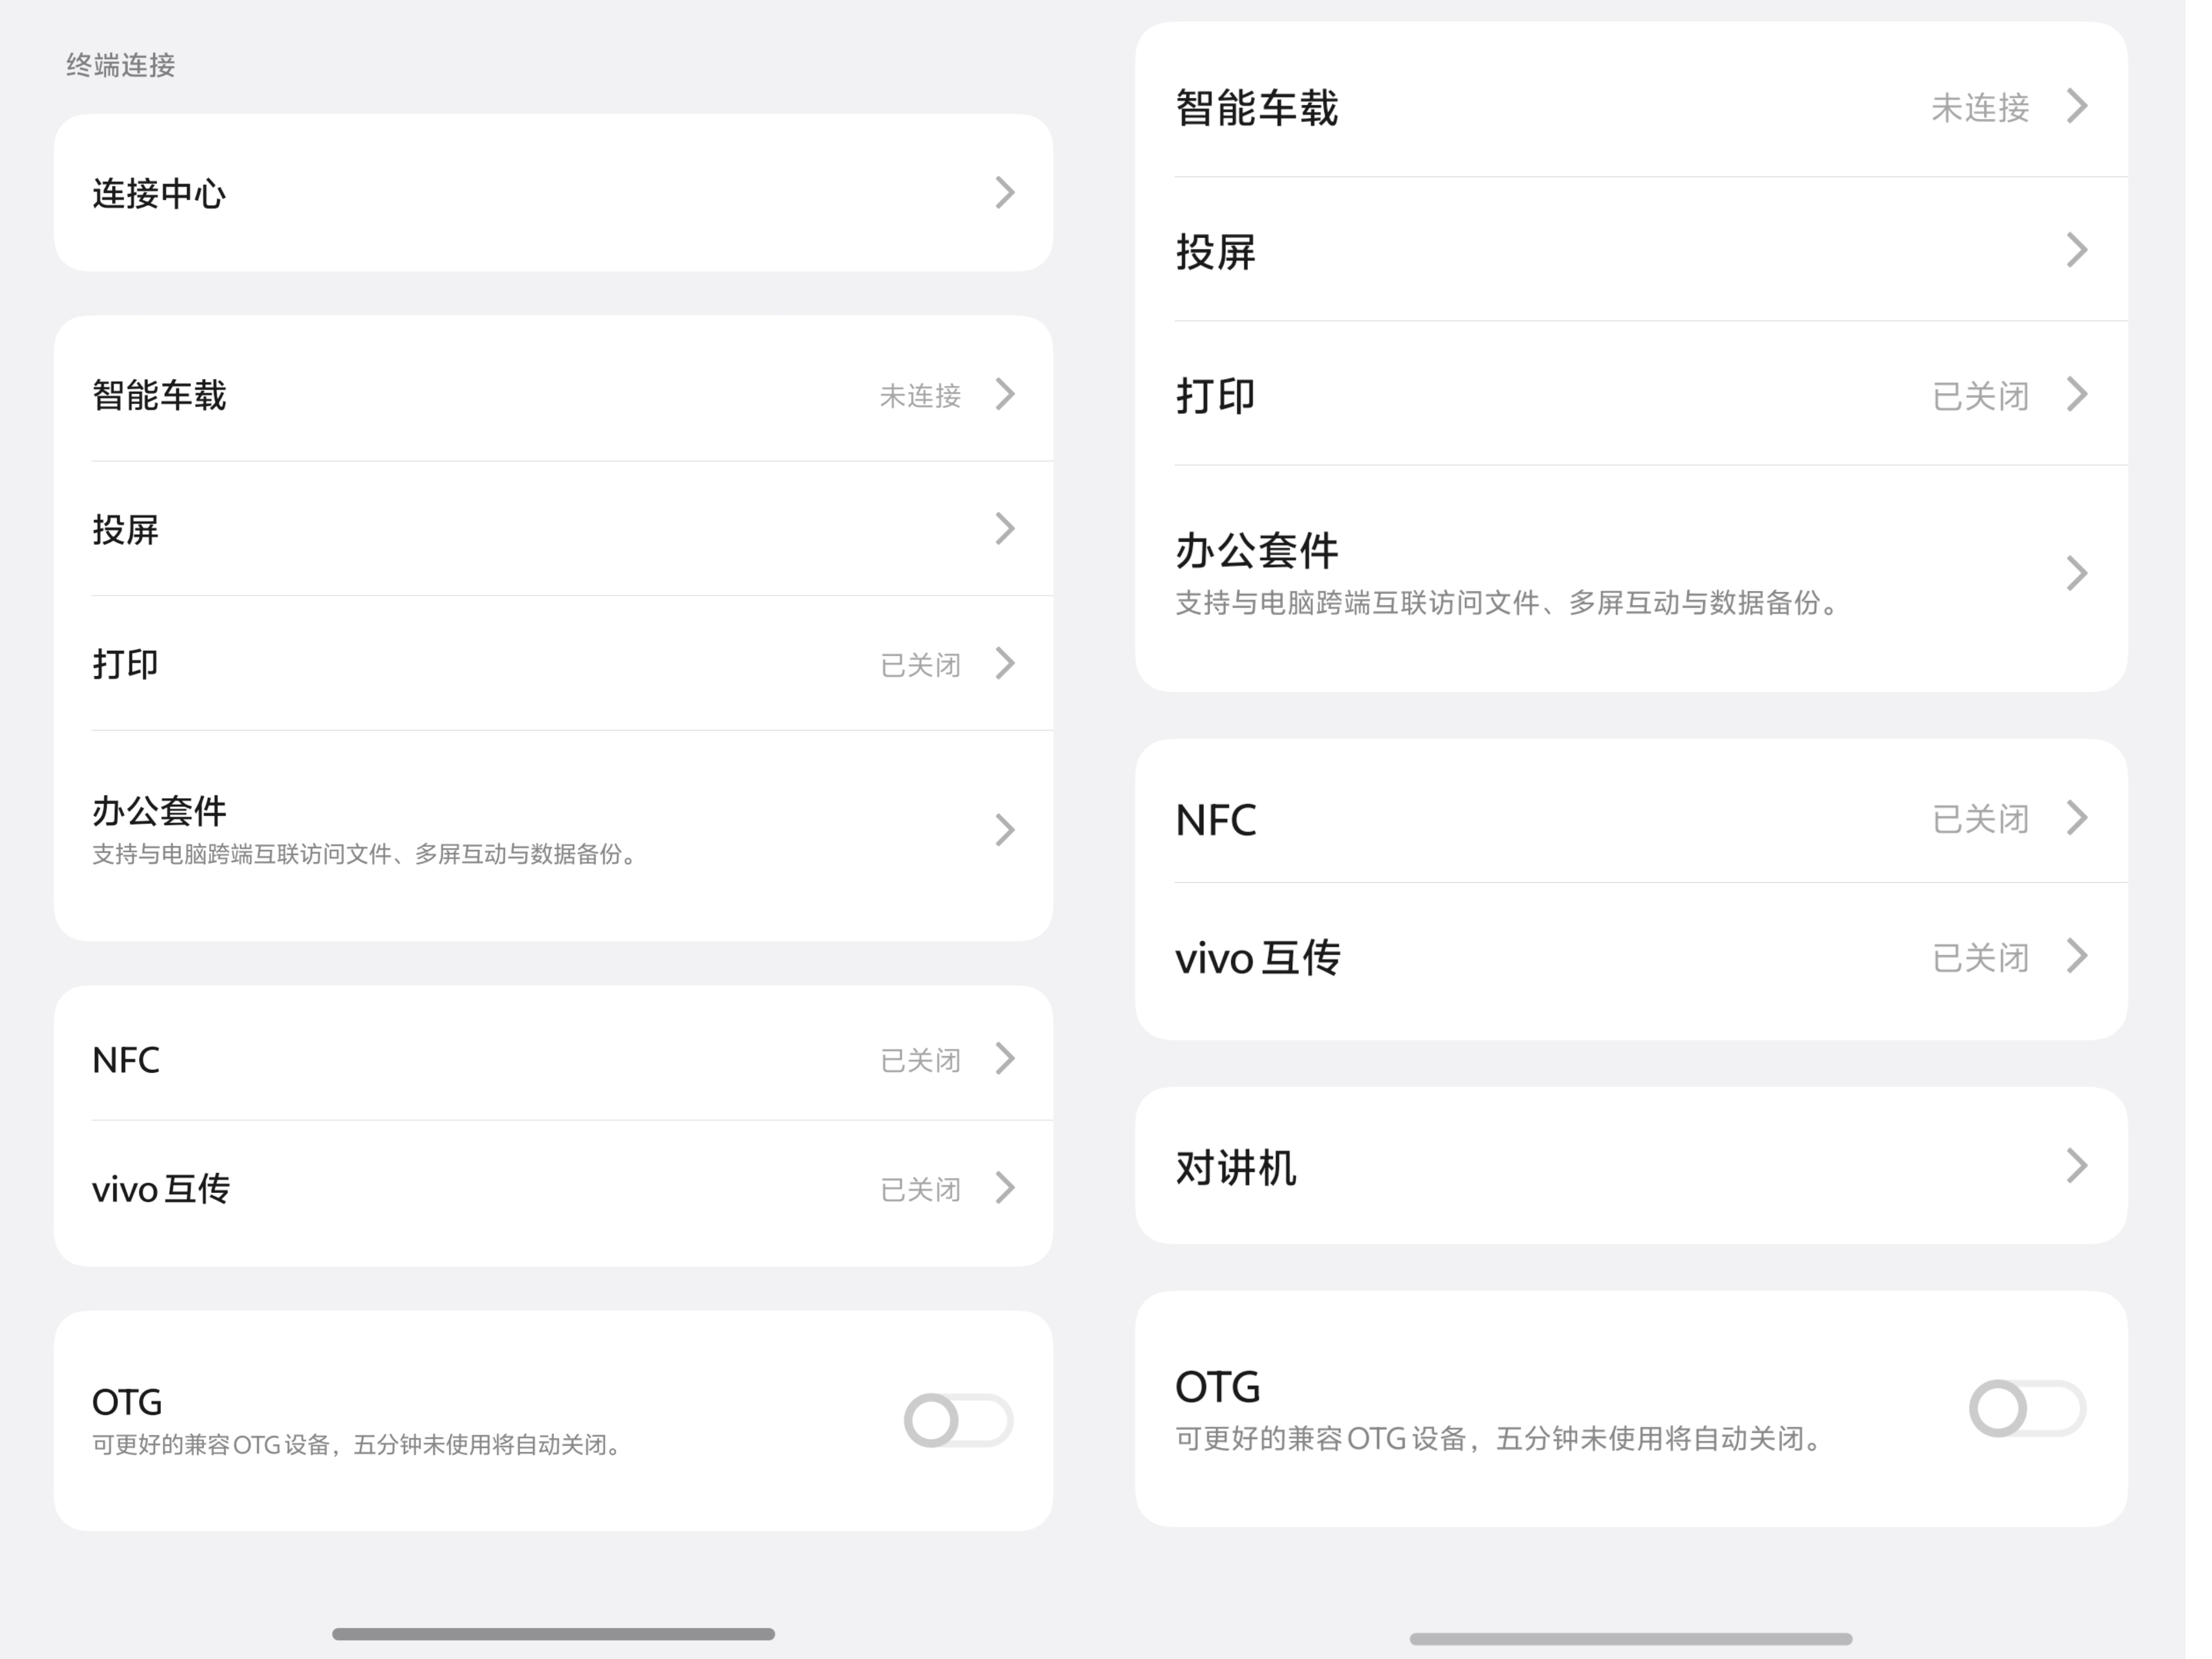Screen dimensions: 2212x1659
Task: Tap chevron next to 对讲机
Action: coord(2077,1166)
